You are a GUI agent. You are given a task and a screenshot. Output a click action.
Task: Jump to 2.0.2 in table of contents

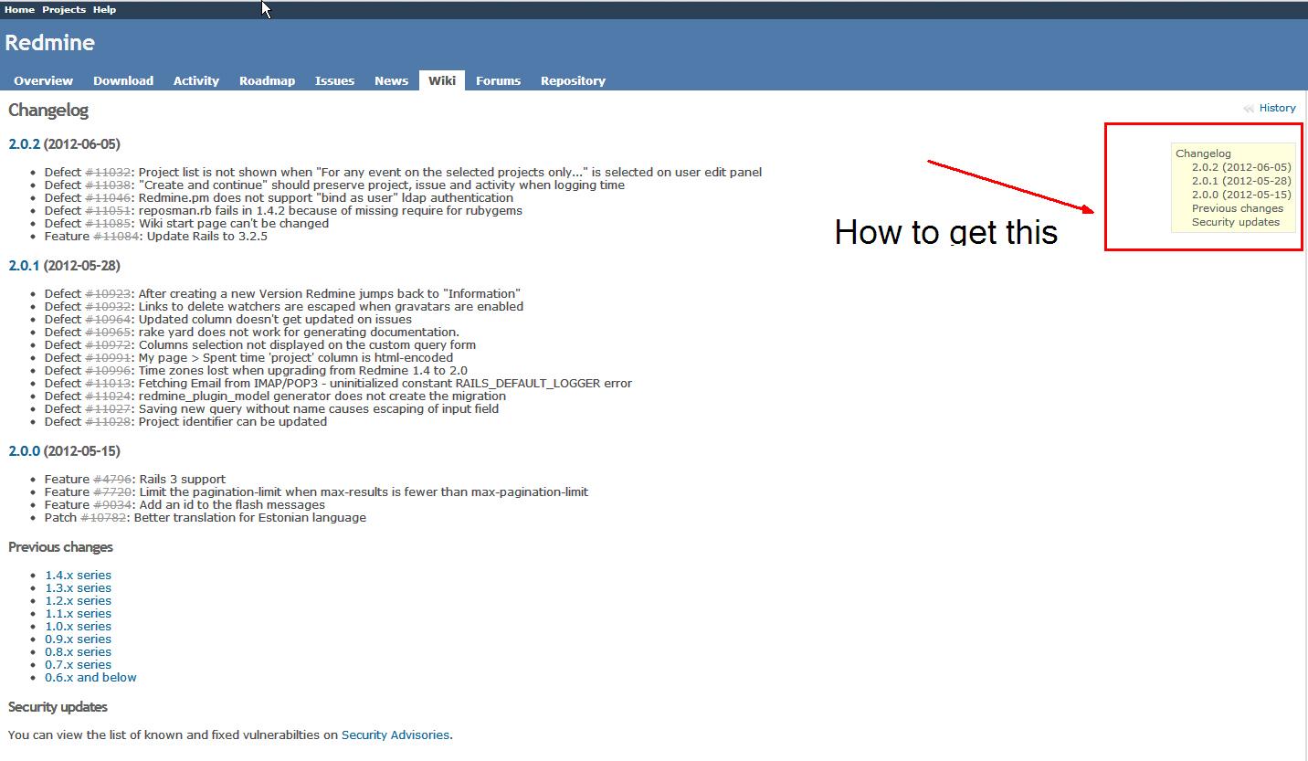click(1241, 167)
